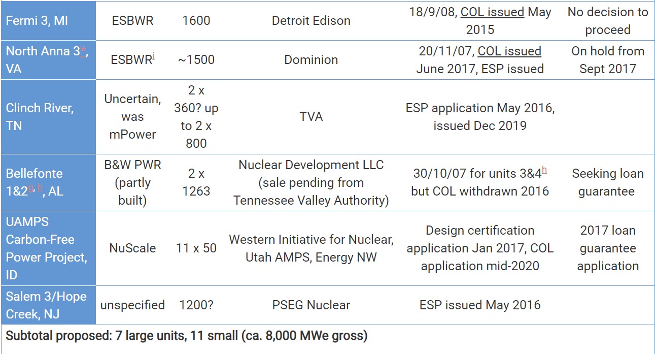Viewport: 655px width, 354px height.
Task: Click 'ESP application May 2016, issued Dec 2019'
Action: click(x=480, y=117)
